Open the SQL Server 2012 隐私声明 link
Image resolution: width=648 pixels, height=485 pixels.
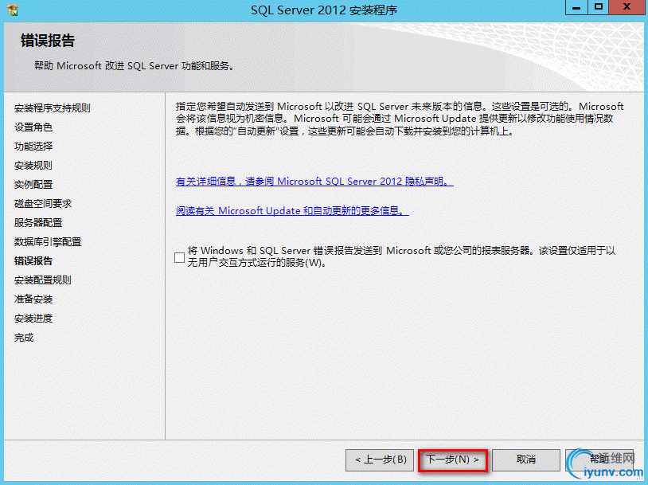[314, 181]
